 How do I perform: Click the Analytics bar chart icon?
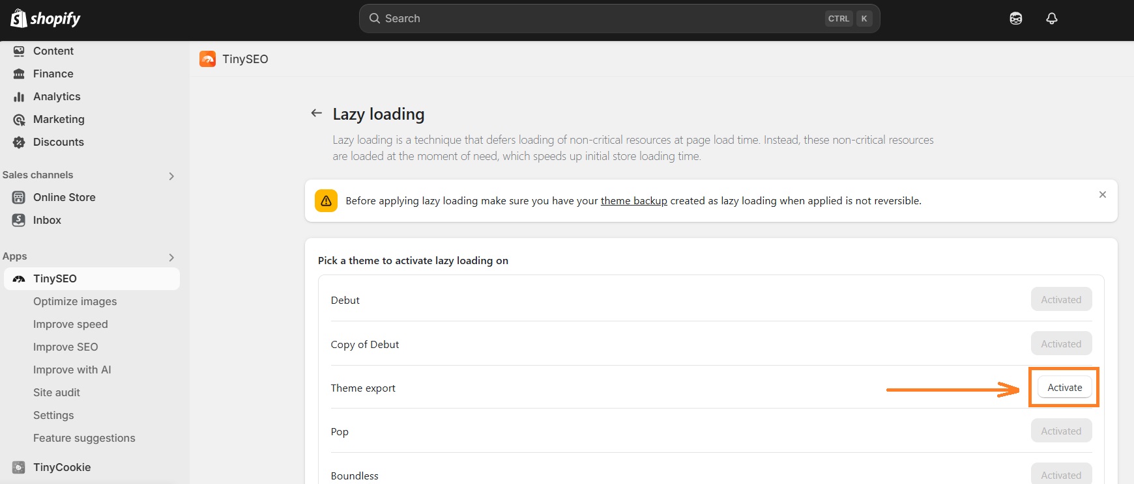coord(19,96)
